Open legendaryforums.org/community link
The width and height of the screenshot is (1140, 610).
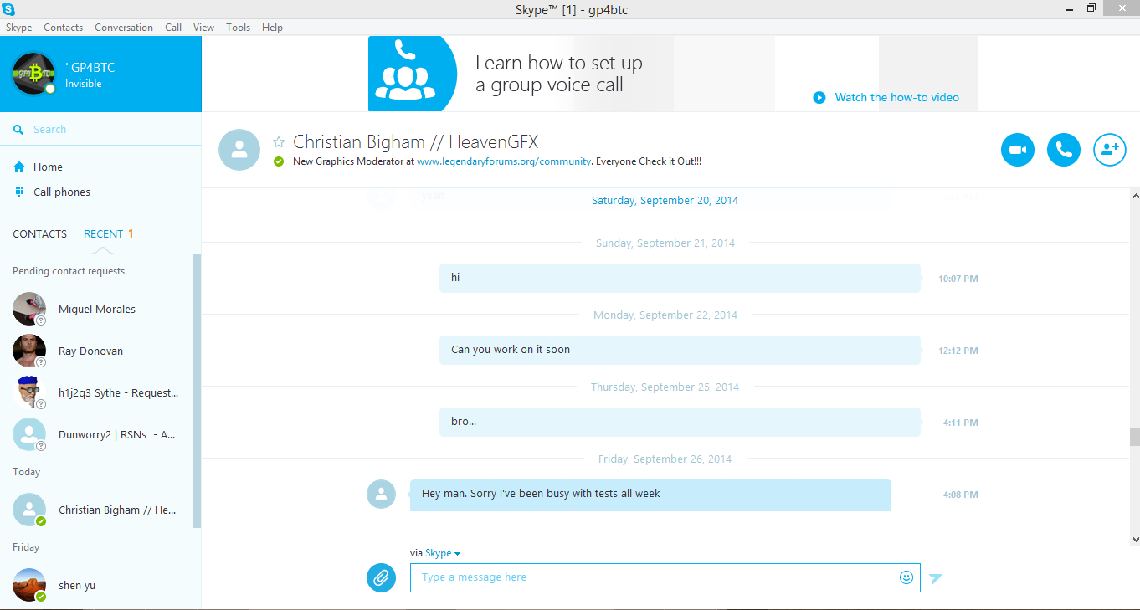pos(504,161)
